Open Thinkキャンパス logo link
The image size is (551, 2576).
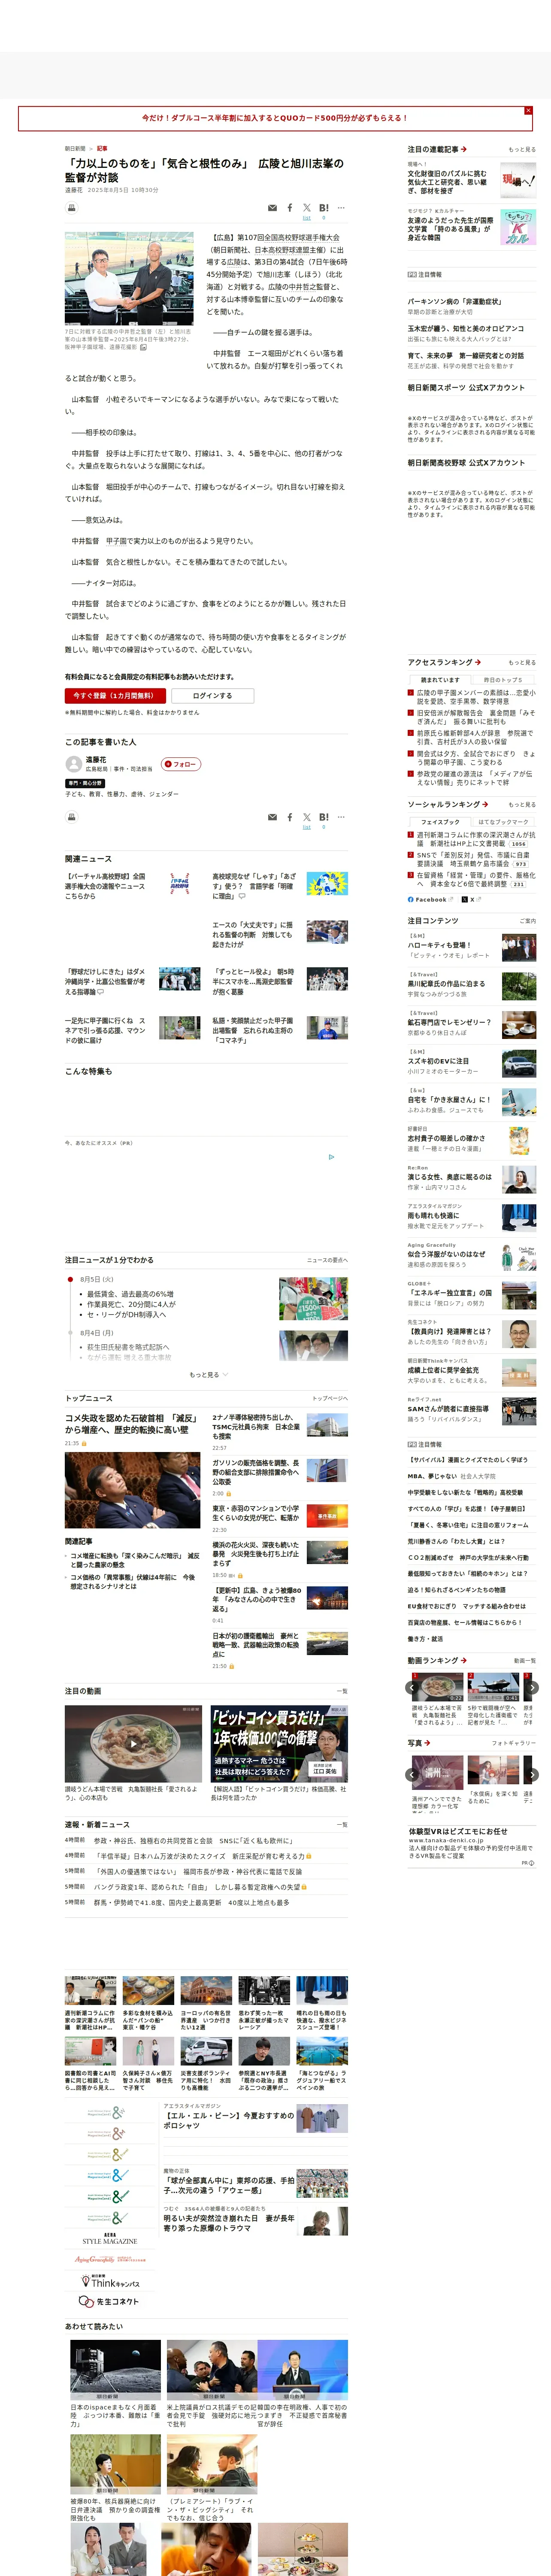tap(110, 2282)
